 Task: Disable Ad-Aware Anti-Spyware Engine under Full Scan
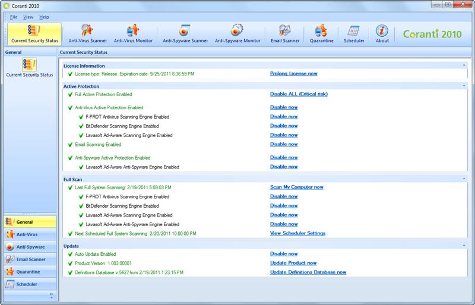coord(284,224)
